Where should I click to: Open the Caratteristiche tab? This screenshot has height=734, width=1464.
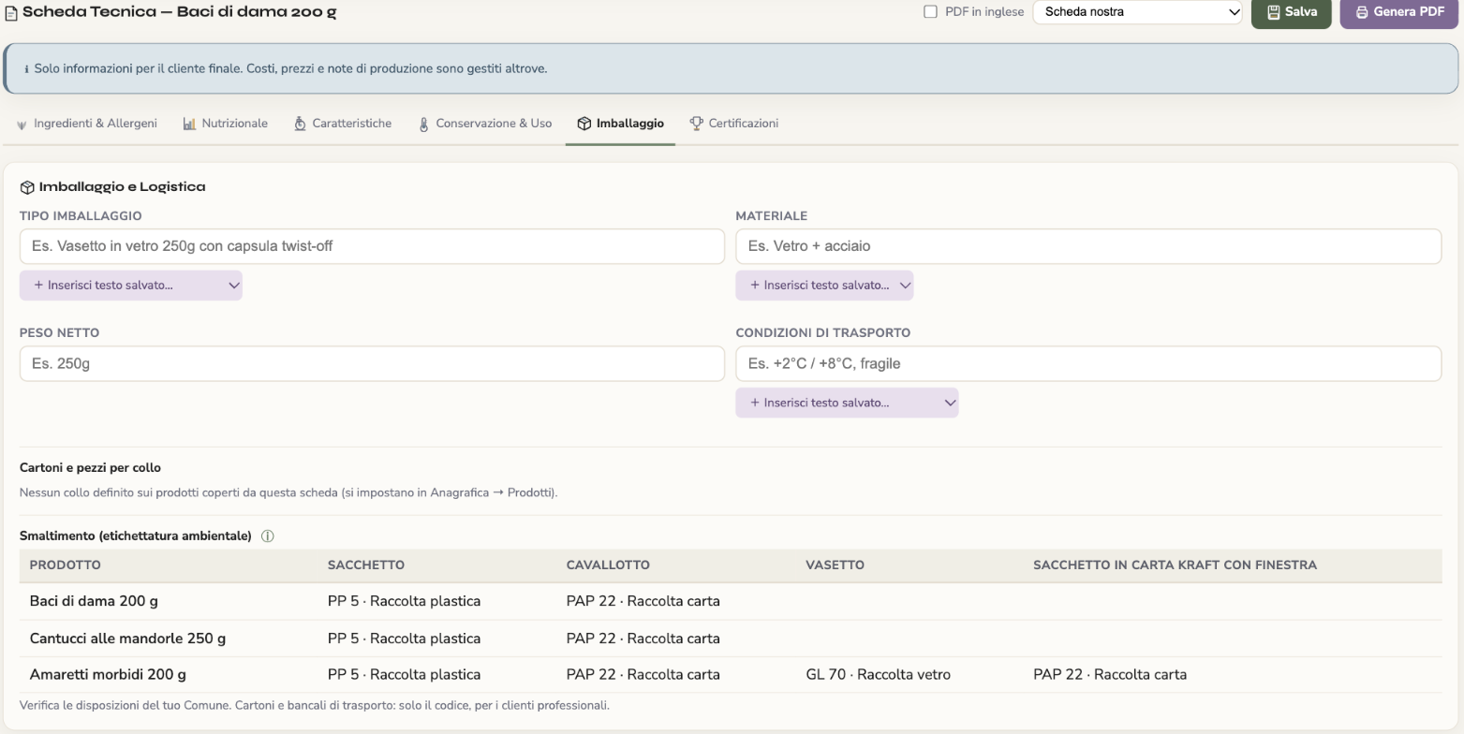point(343,124)
